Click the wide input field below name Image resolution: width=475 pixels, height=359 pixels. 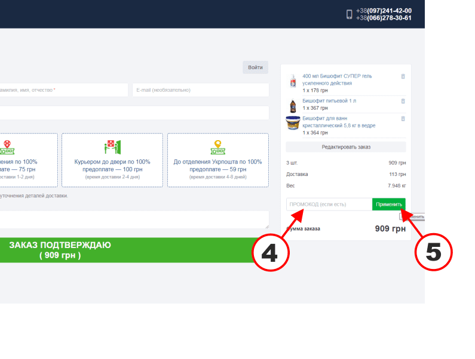[x=134, y=113]
